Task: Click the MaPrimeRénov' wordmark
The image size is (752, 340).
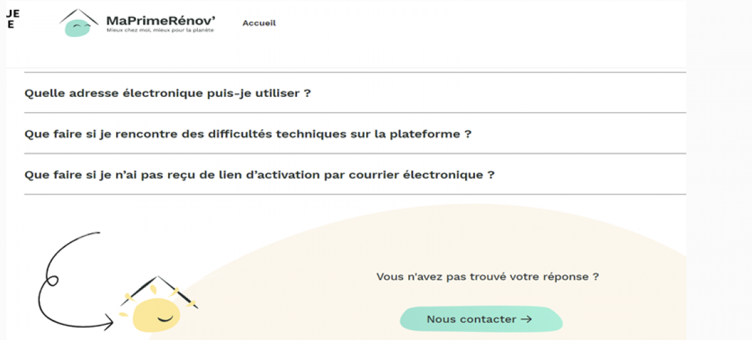Action: [x=161, y=20]
